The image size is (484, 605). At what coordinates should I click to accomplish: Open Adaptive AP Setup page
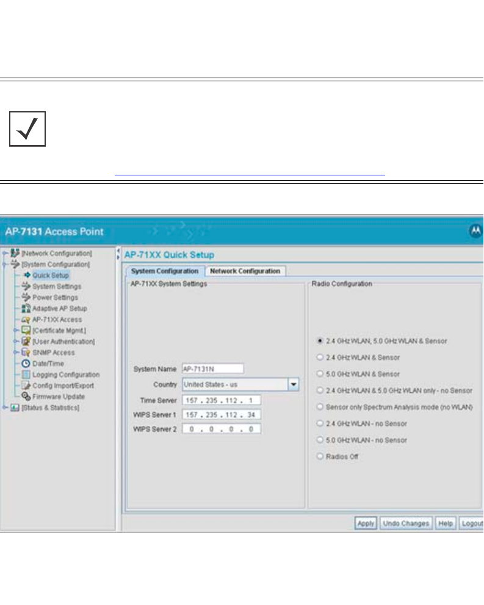click(x=60, y=308)
